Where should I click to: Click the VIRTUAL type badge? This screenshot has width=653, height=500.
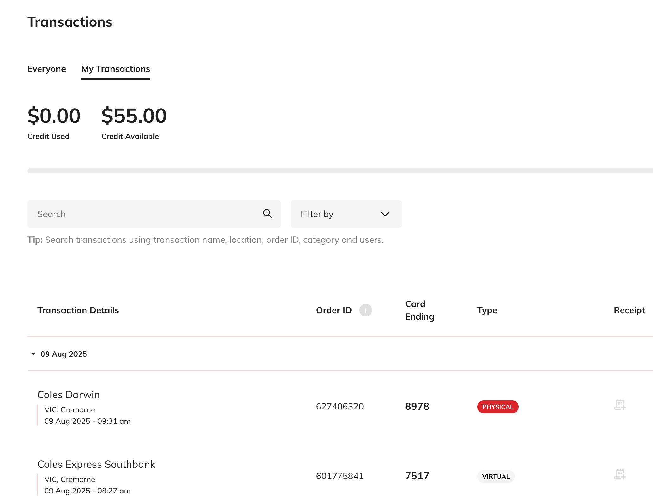click(495, 476)
